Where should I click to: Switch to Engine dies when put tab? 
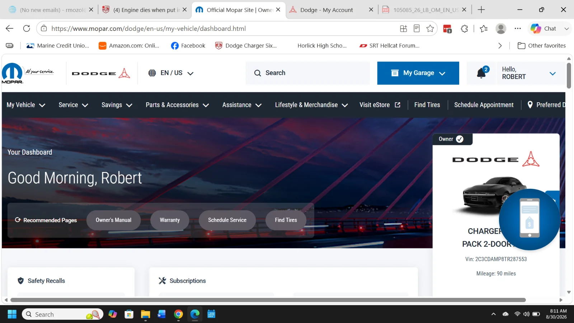point(143,10)
